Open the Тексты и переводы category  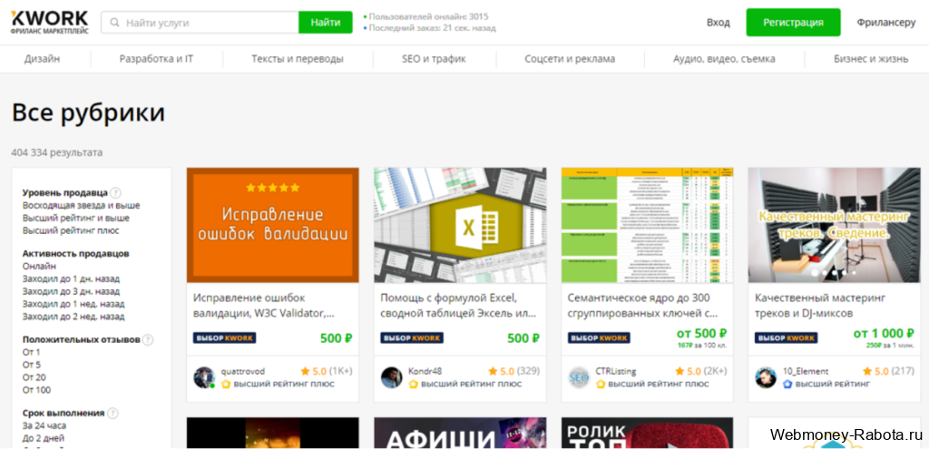298,59
